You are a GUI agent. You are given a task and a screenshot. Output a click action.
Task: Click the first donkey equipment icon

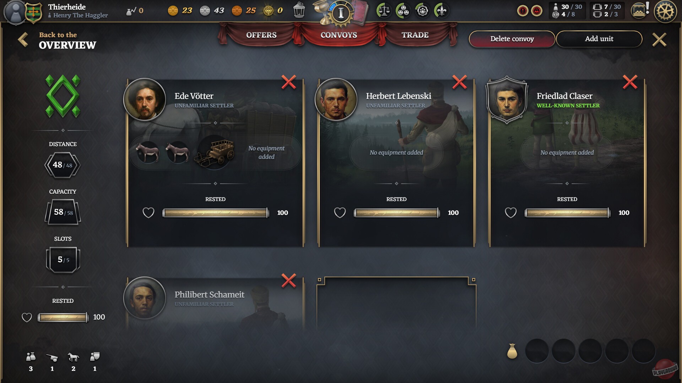(148, 152)
